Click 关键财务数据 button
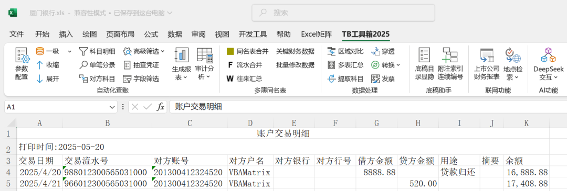Screen dimensions: 567x191 pyautogui.click(x=295, y=51)
